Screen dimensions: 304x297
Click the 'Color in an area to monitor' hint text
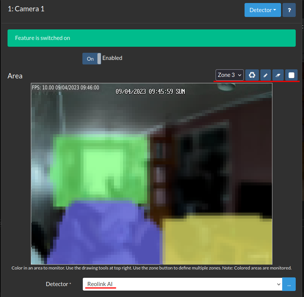click(x=151, y=268)
